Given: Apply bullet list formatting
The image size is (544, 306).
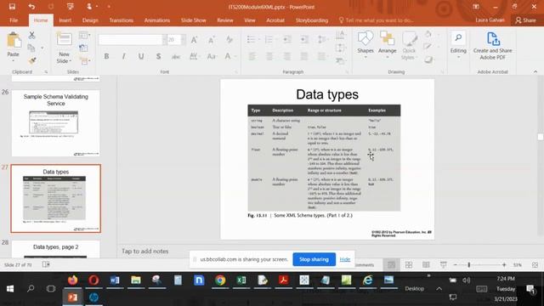Looking at the screenshot, I should [x=251, y=40].
